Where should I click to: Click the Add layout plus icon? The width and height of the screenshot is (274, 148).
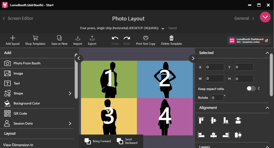(12, 38)
